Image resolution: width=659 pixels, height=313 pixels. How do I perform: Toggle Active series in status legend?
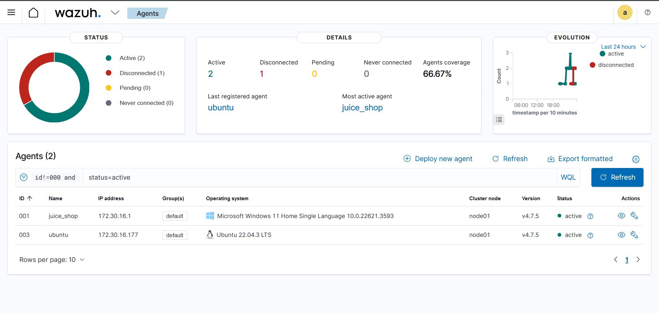pyautogui.click(x=132, y=58)
